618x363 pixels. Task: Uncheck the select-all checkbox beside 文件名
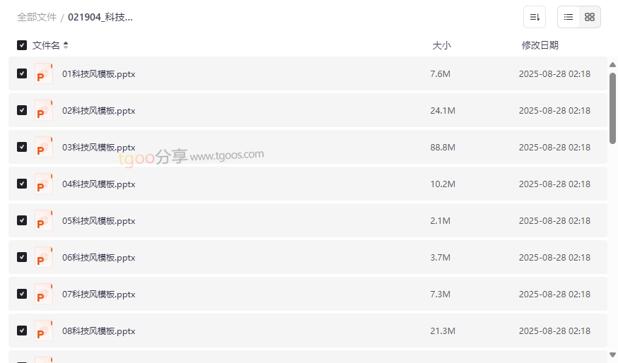click(x=22, y=45)
